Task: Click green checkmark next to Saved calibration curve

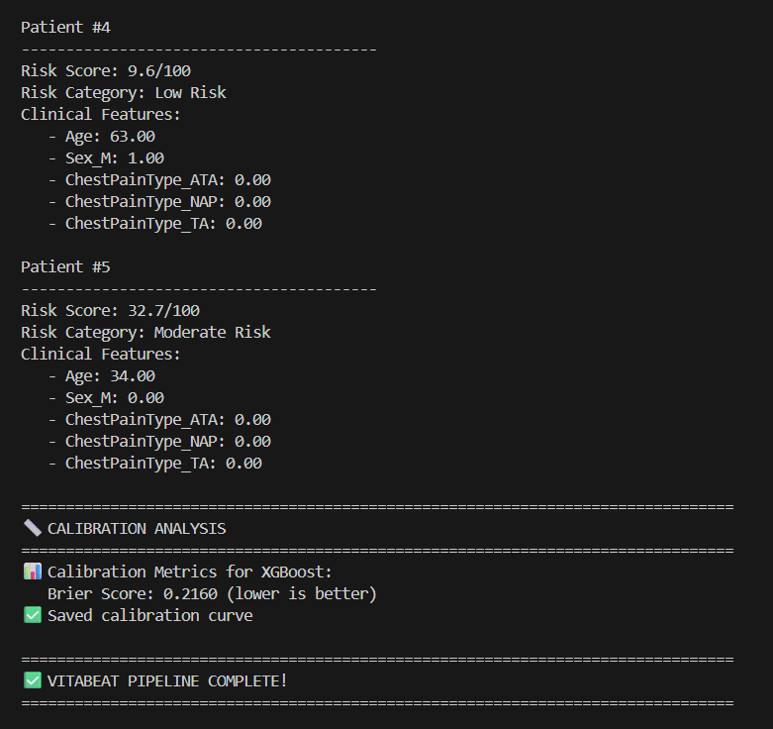Action: click(x=32, y=616)
